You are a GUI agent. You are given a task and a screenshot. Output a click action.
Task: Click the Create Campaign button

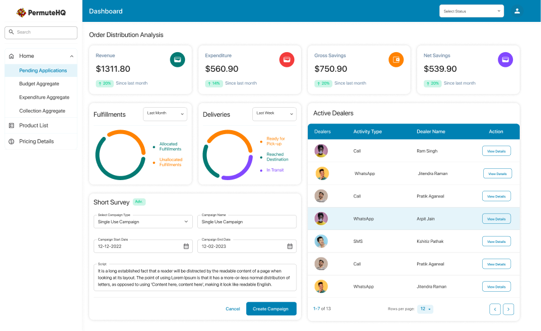tap(271, 309)
